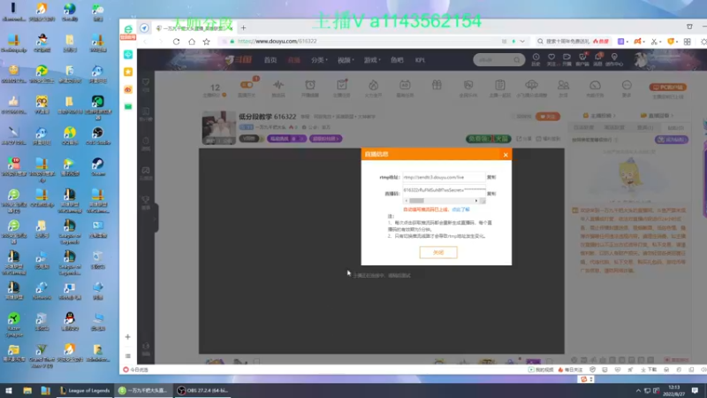Open the clipboard tool icon

pos(499,88)
